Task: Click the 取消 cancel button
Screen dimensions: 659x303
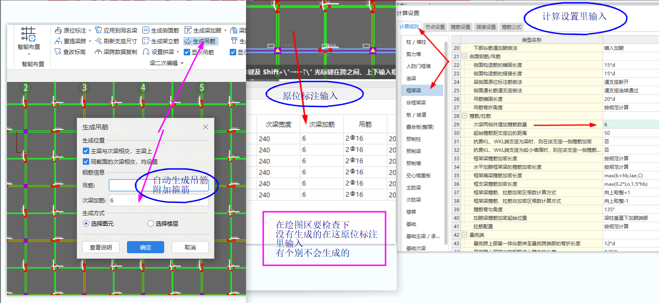Action: (x=190, y=247)
